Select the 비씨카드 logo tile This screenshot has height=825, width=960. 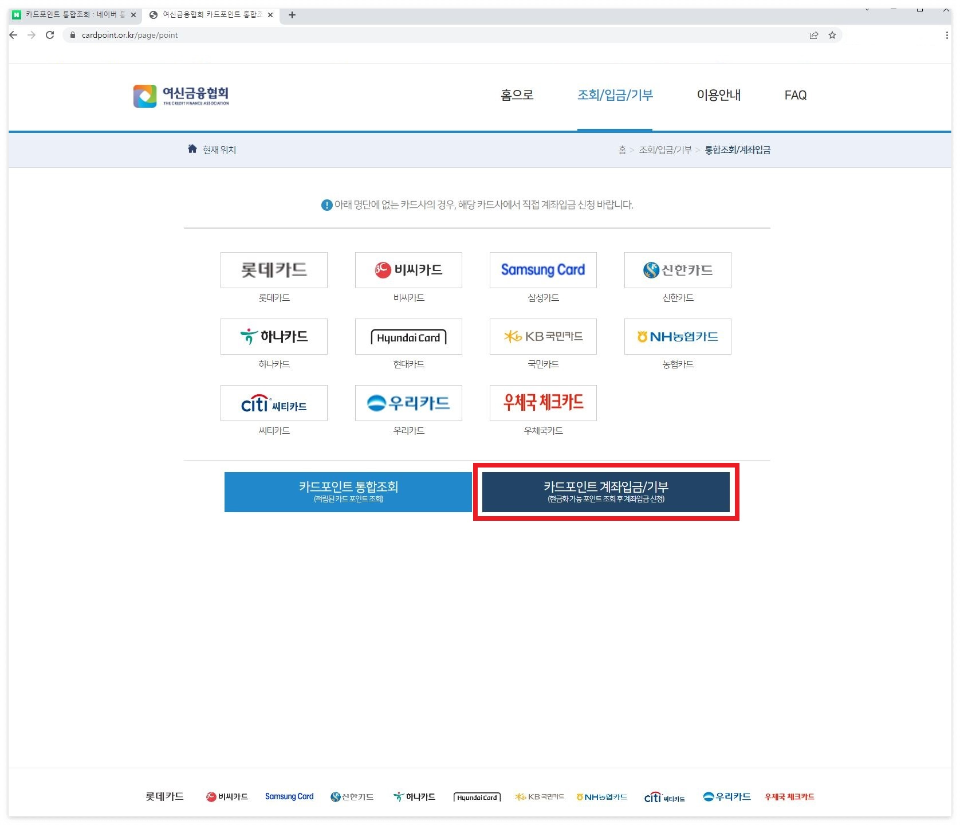(408, 270)
